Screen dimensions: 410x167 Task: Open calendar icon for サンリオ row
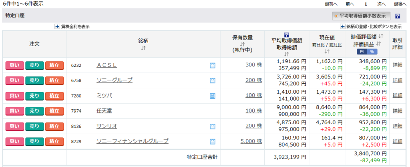pyautogui.click(x=213, y=127)
